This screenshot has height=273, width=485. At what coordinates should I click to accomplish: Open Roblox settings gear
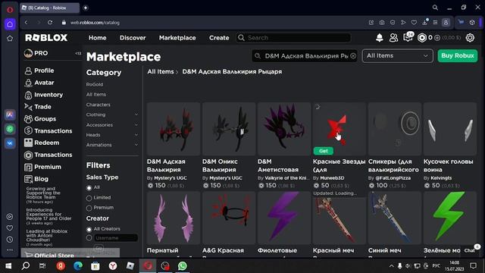(470, 38)
